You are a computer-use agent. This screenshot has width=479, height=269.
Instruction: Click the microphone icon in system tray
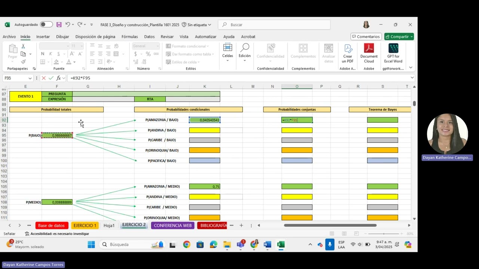click(330, 245)
